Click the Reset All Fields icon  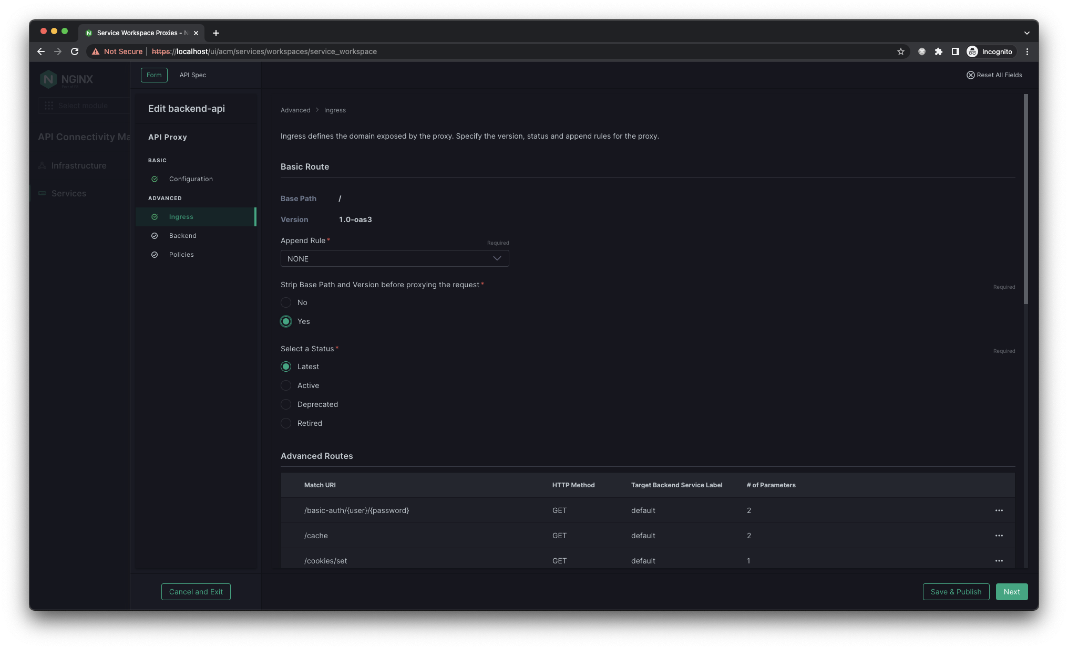click(970, 75)
